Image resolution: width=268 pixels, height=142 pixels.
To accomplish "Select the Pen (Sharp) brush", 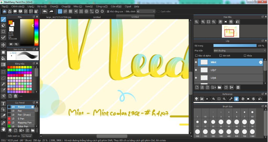I will tap(21, 115).
